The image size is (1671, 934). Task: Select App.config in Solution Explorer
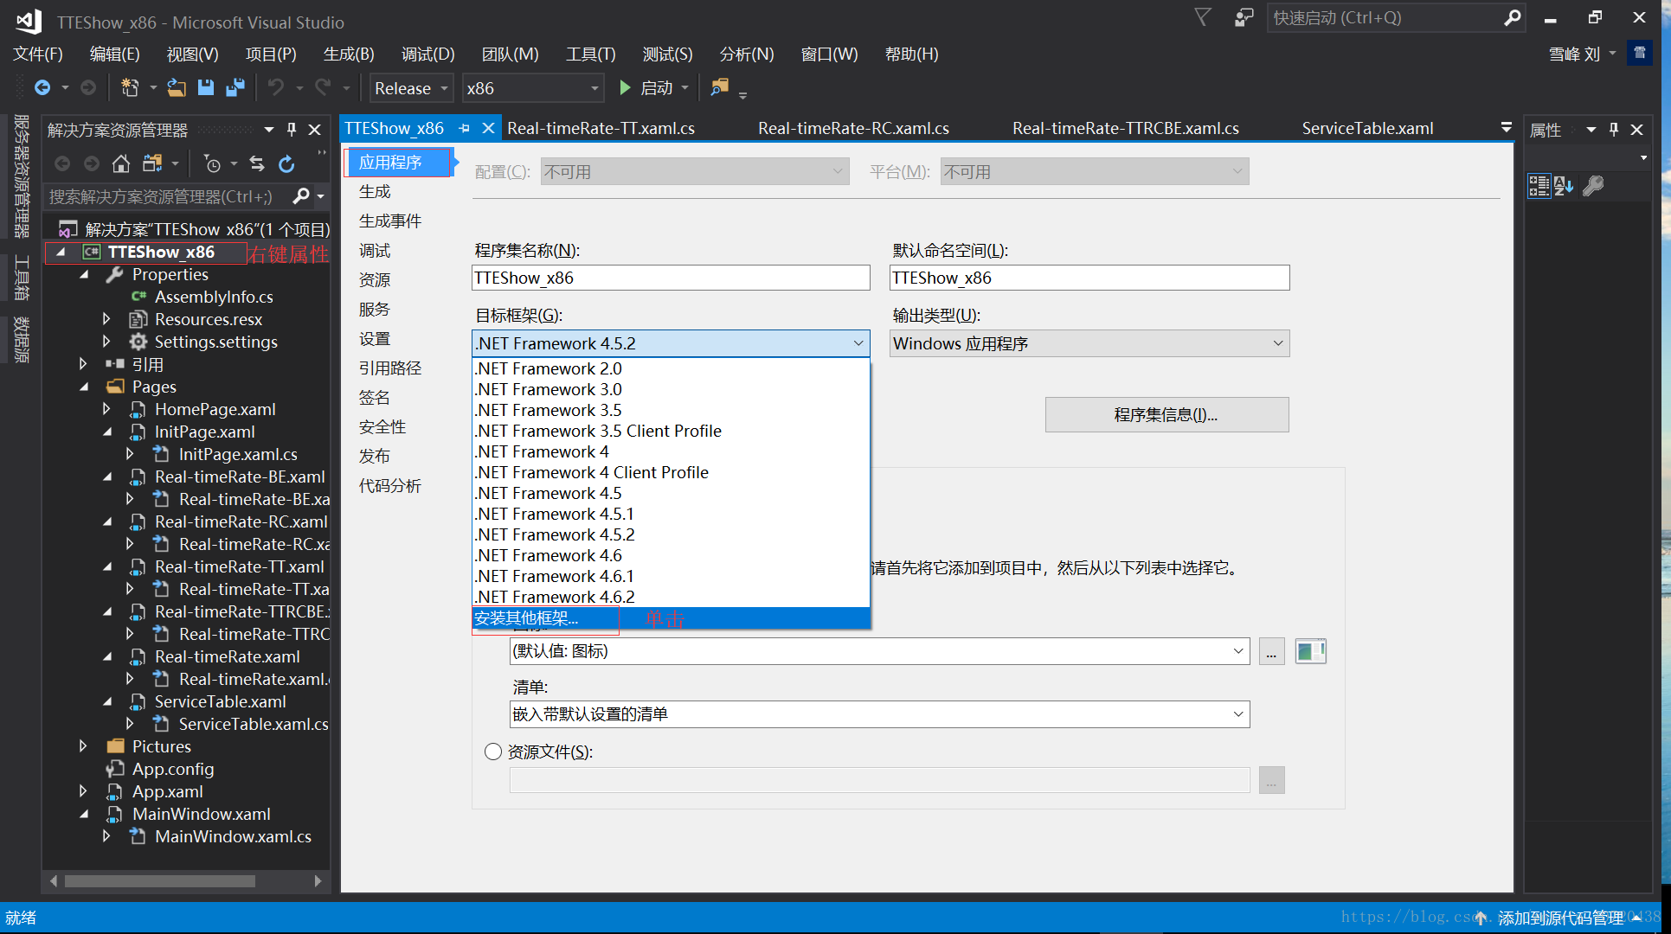coord(173,769)
